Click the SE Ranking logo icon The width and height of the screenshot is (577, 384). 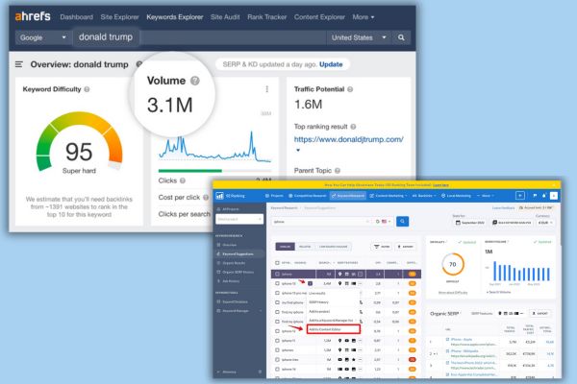coord(219,196)
